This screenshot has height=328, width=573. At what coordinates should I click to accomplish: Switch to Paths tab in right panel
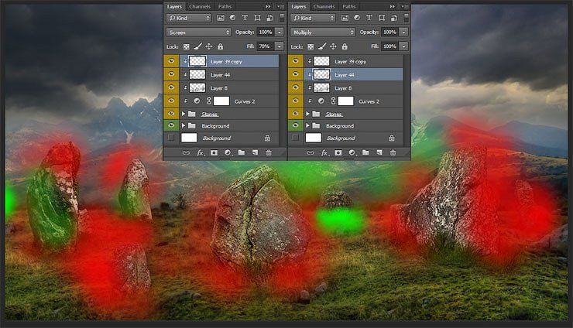click(348, 6)
